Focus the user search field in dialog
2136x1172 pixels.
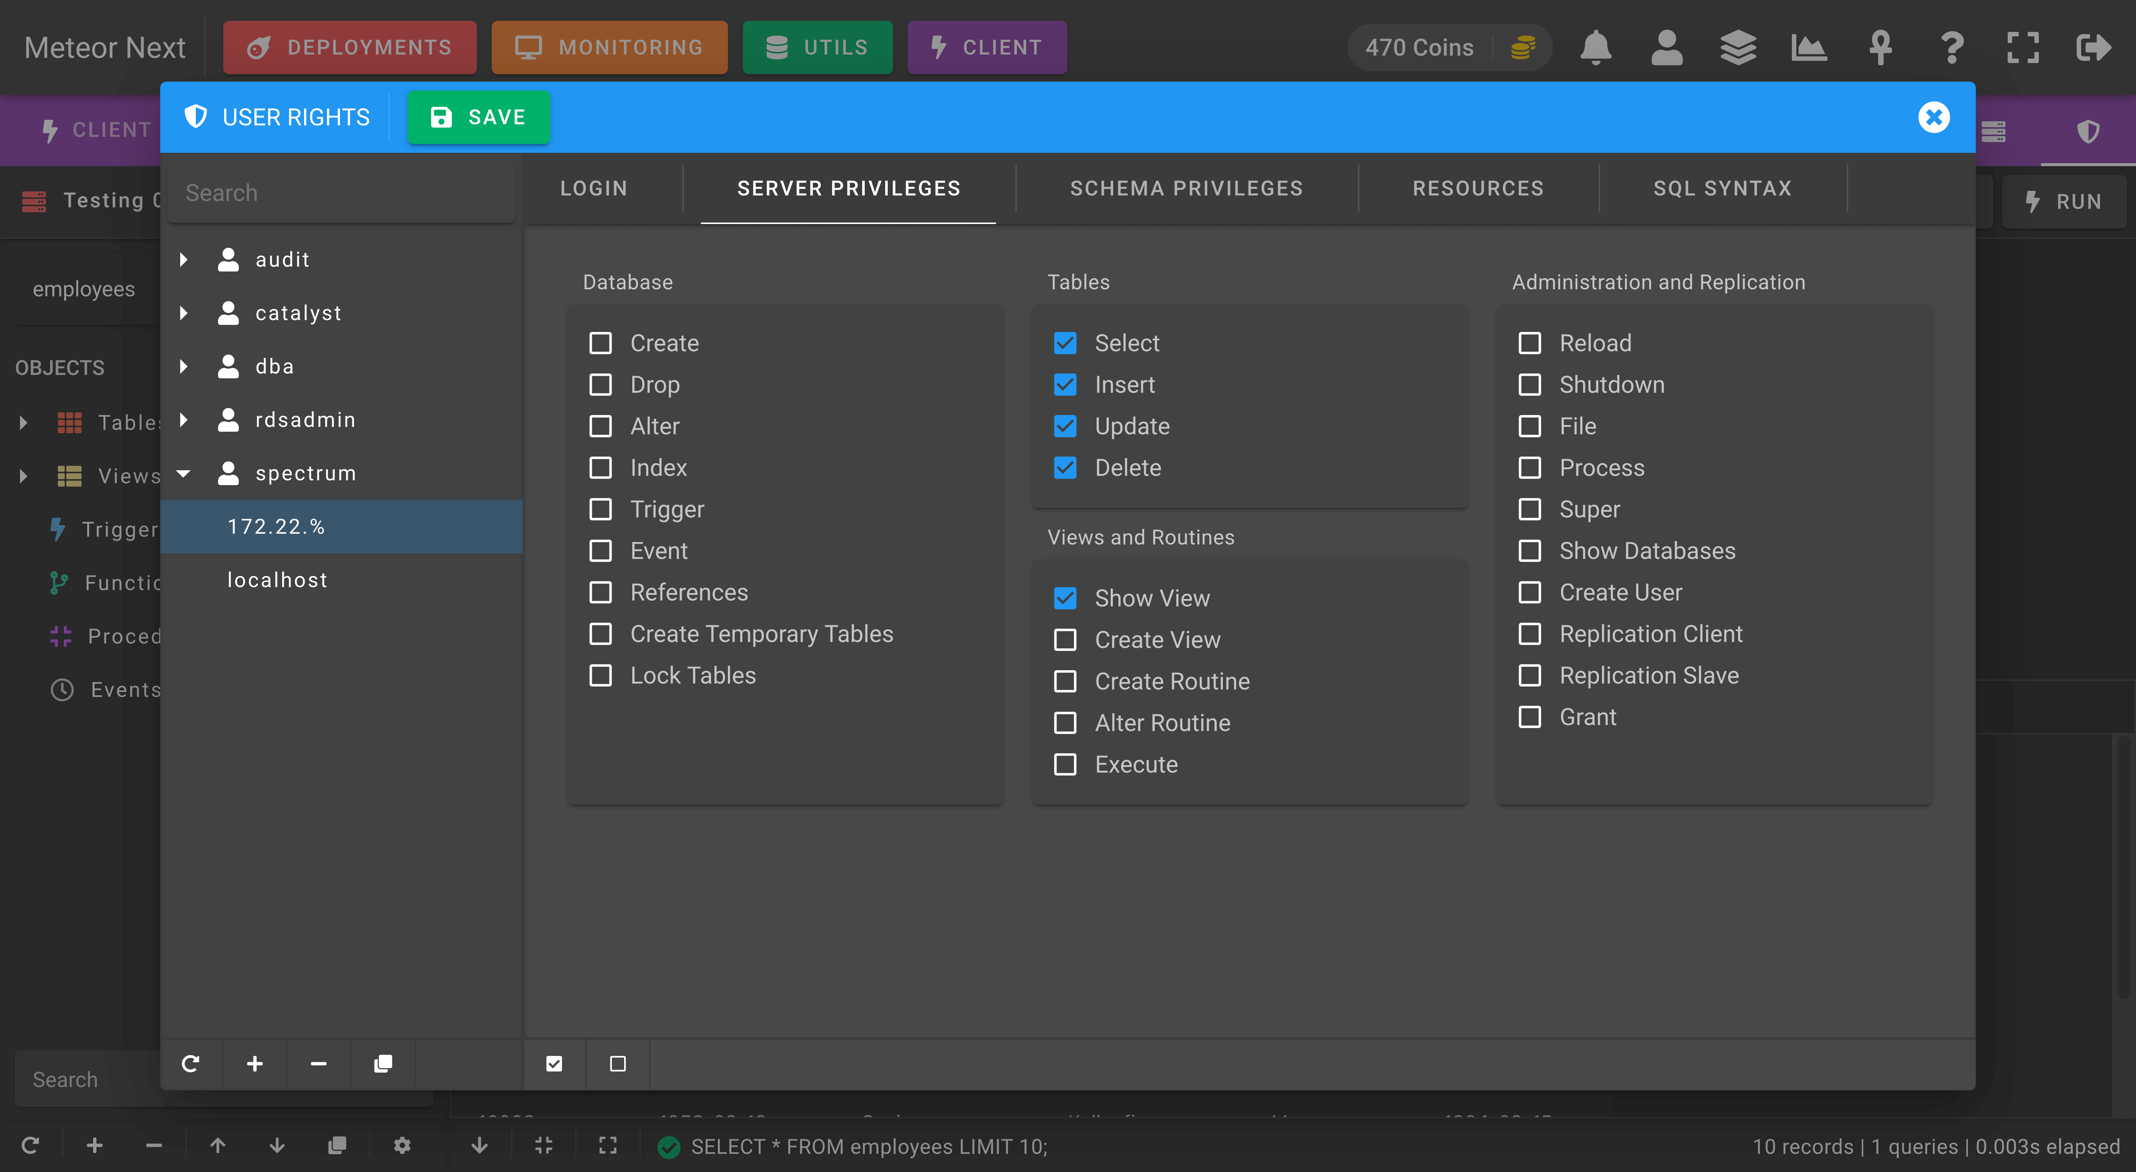[342, 193]
